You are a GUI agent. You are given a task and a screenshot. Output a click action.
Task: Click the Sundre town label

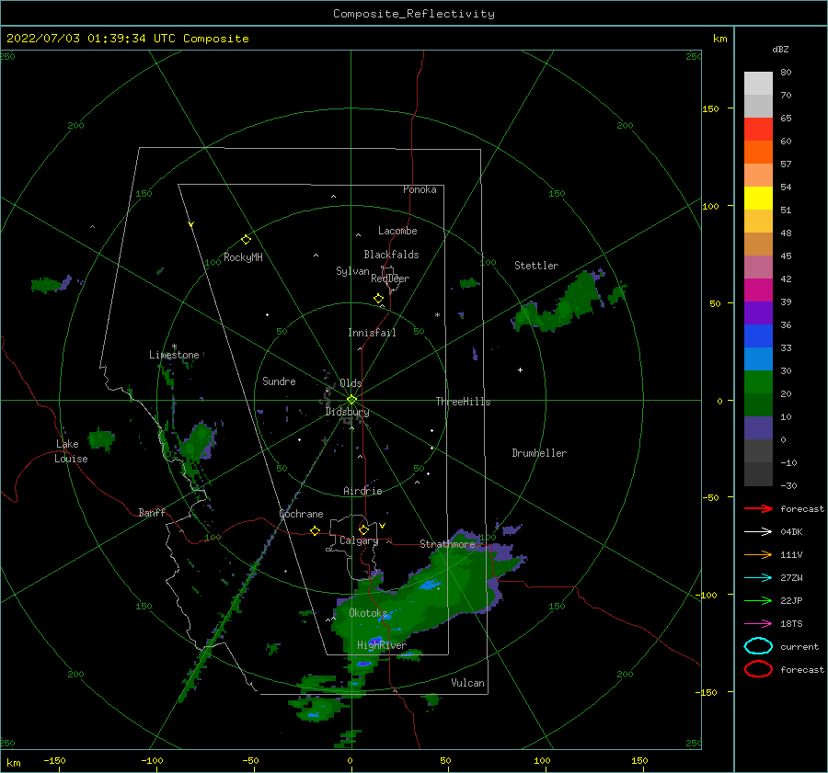tap(279, 381)
